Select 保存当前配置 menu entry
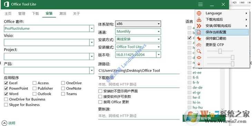Viewport: 252px width, 126px height. tap(222, 32)
